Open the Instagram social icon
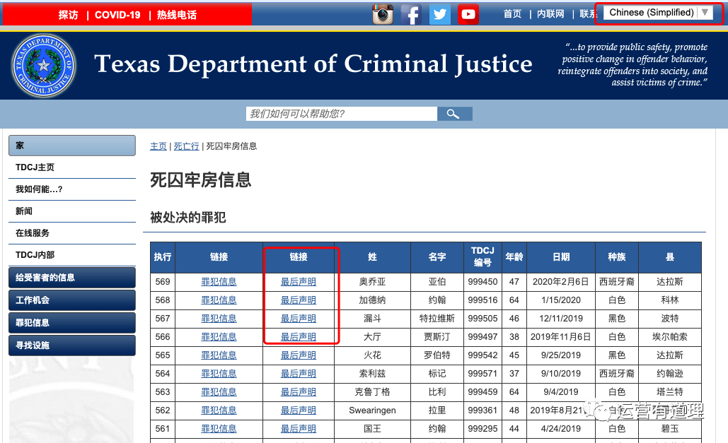Image resolution: width=728 pixels, height=443 pixels. coord(383,14)
